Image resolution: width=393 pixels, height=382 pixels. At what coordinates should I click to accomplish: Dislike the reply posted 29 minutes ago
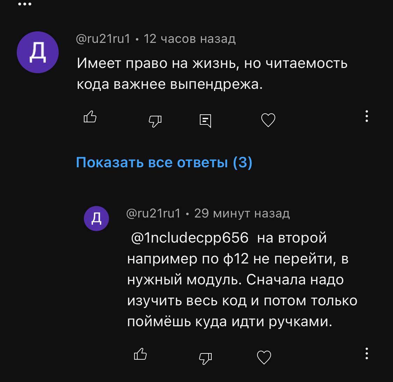(205, 358)
